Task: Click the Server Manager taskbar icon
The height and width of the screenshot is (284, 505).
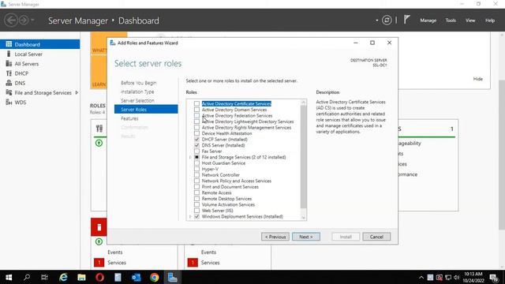Action: pos(173,277)
